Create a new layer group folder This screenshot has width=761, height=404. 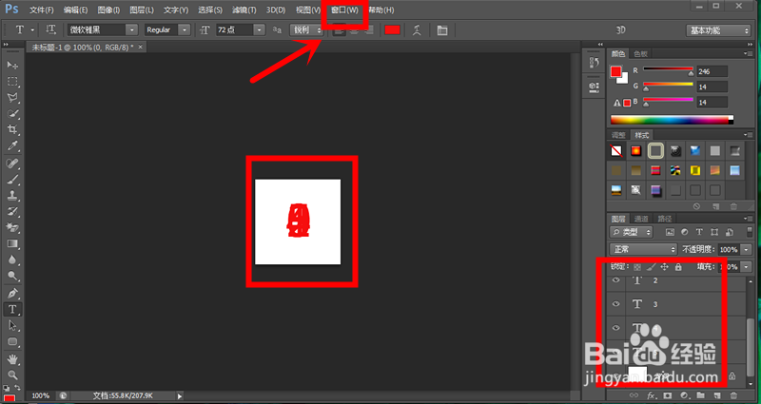pyautogui.click(x=700, y=395)
